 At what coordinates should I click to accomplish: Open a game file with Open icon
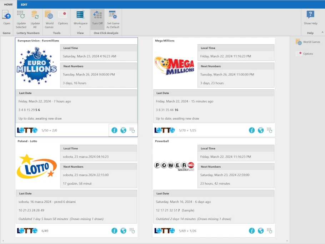7,18
